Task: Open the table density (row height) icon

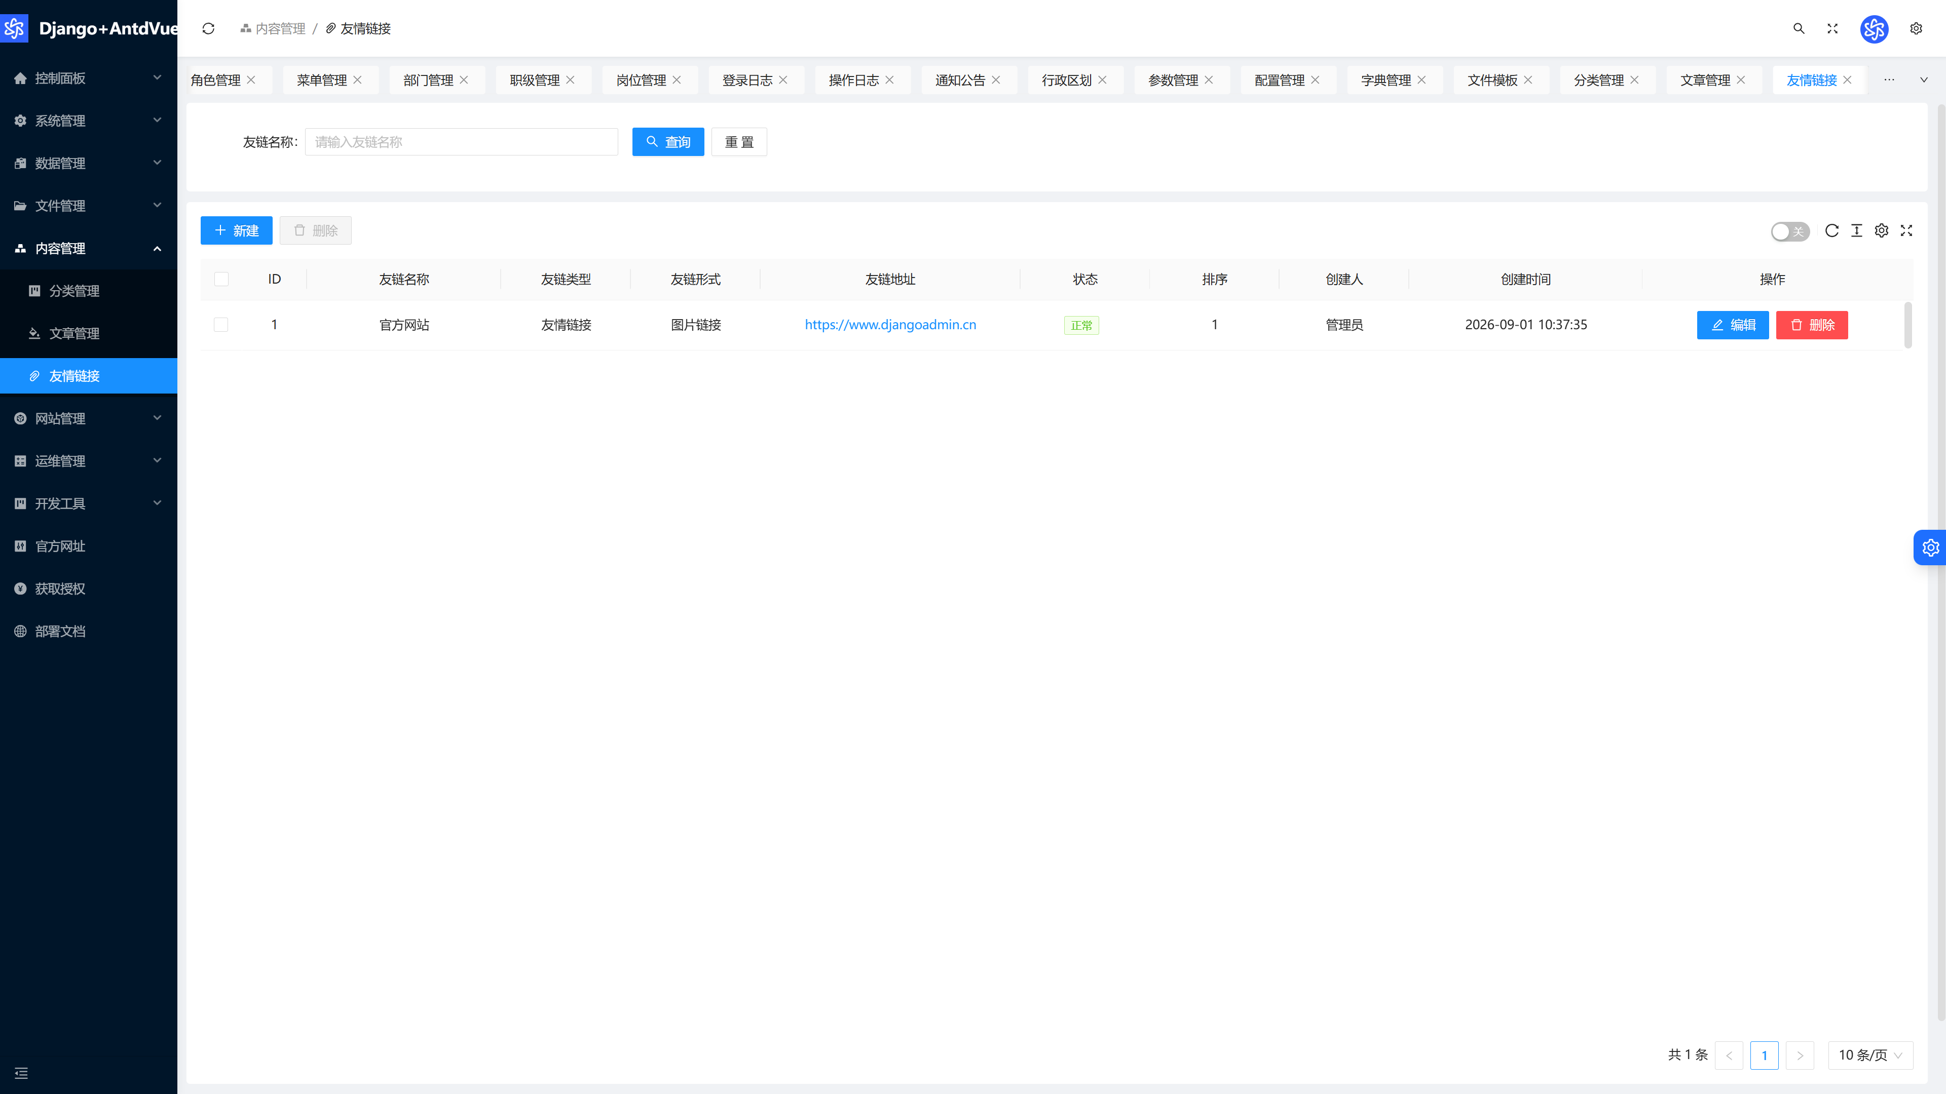Action: click(1857, 231)
